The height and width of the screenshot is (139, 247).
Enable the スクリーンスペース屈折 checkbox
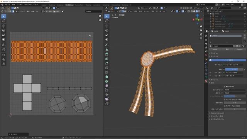click(225, 100)
